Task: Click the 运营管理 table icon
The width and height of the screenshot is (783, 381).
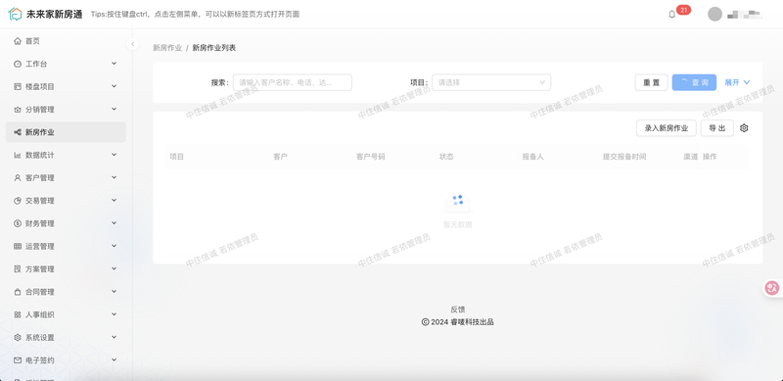Action: [x=18, y=246]
